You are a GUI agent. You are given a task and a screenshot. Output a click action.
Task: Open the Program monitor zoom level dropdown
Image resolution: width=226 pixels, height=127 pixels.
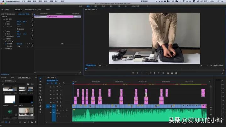103,66
